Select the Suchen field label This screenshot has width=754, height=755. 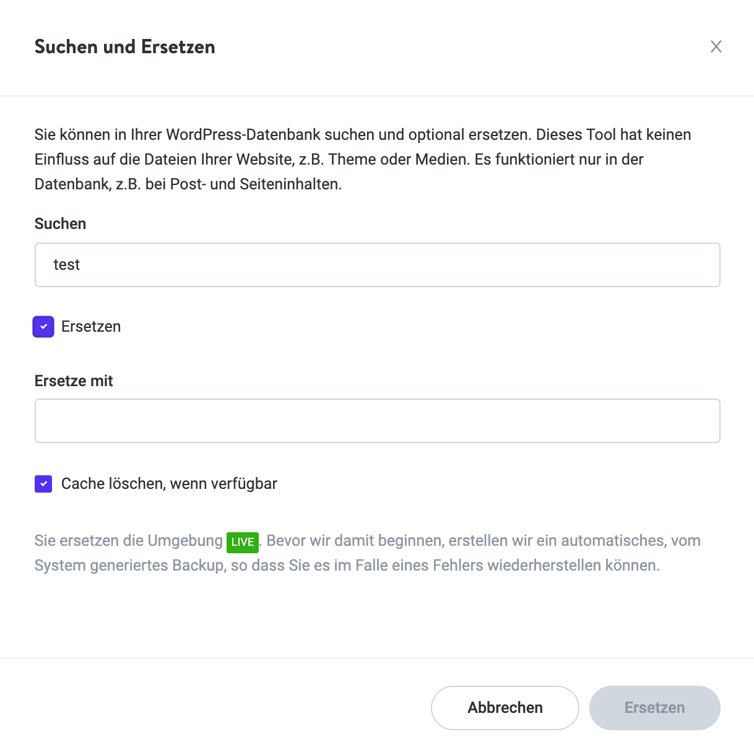60,223
